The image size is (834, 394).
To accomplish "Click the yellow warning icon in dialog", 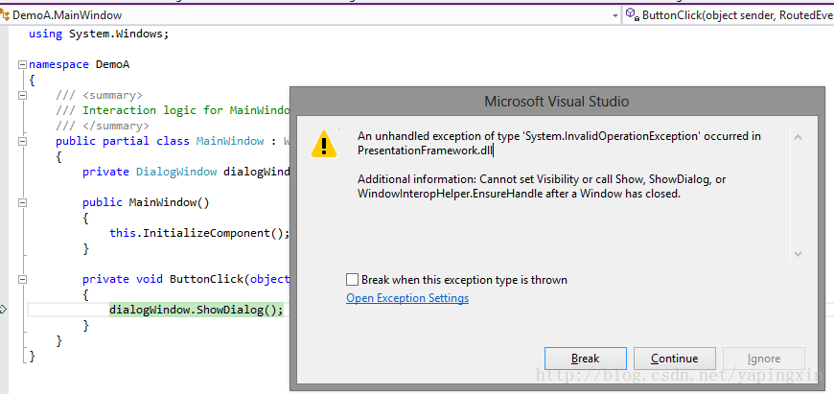I will (324, 144).
